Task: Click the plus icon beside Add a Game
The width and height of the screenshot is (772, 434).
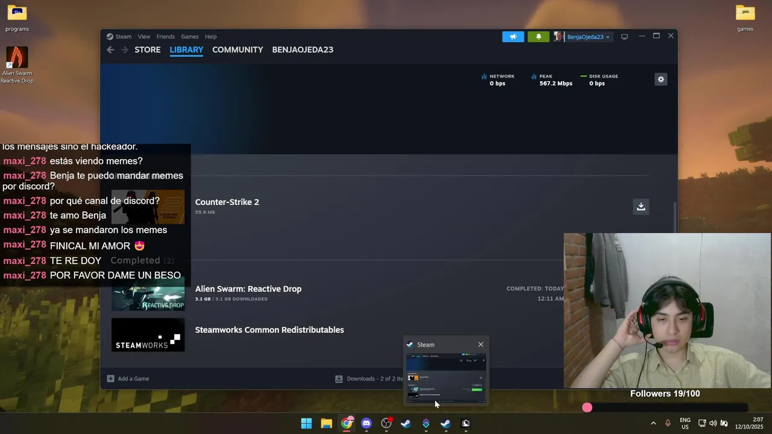Action: [x=110, y=379]
